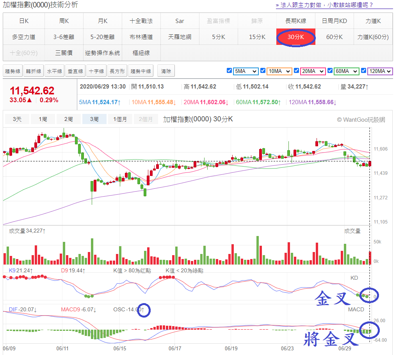Open the 力道K(60分) tab
This screenshot has width=395, height=355.
pos(373,37)
